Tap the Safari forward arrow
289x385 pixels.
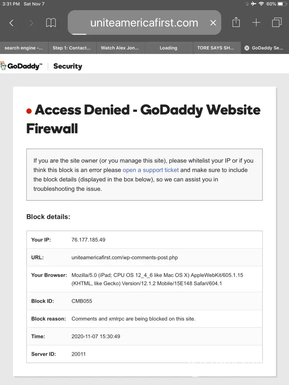[31, 23]
